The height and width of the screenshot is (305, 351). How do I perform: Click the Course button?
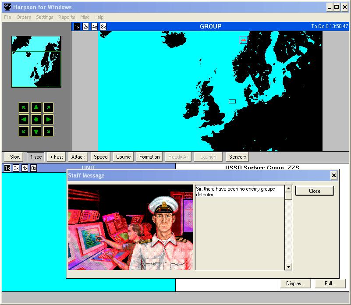tap(123, 157)
